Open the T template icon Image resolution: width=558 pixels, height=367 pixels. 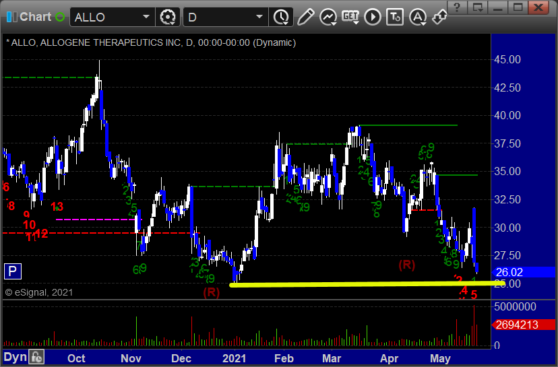(x=395, y=17)
